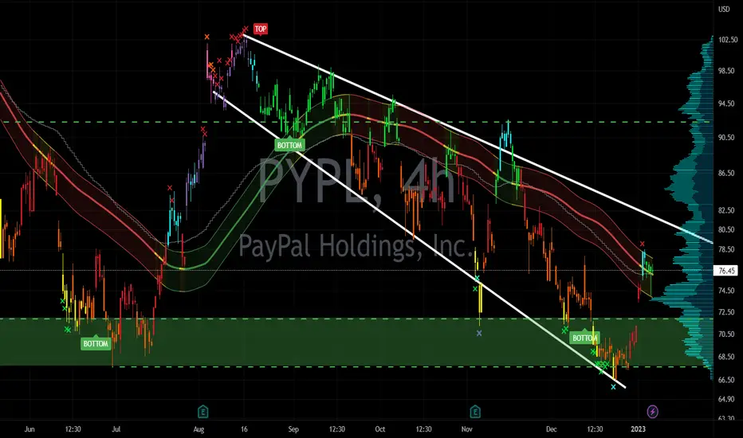The width and height of the screenshot is (743, 438).
Task: Open the earnings E icon near Nov
Action: pyautogui.click(x=475, y=412)
